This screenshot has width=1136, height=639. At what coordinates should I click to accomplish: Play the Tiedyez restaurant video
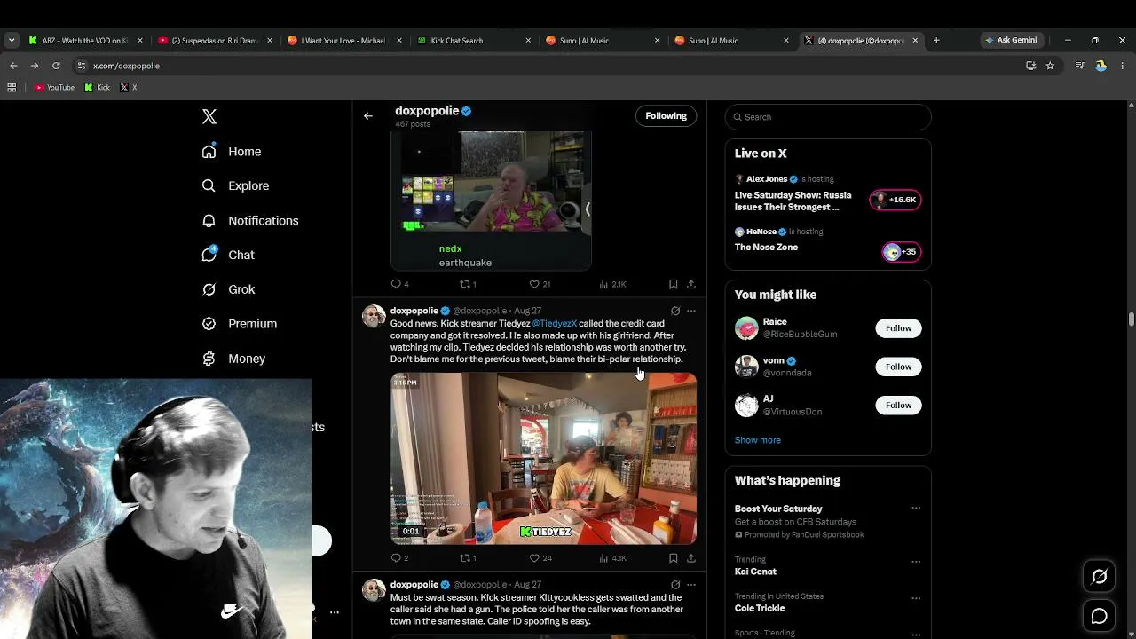click(x=543, y=459)
